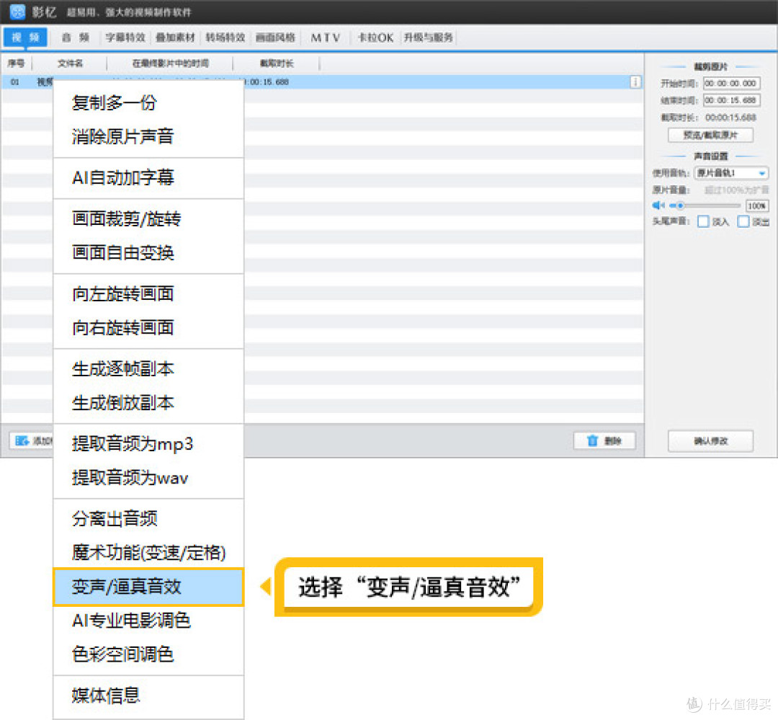Click the 确认修改 button

pos(710,440)
